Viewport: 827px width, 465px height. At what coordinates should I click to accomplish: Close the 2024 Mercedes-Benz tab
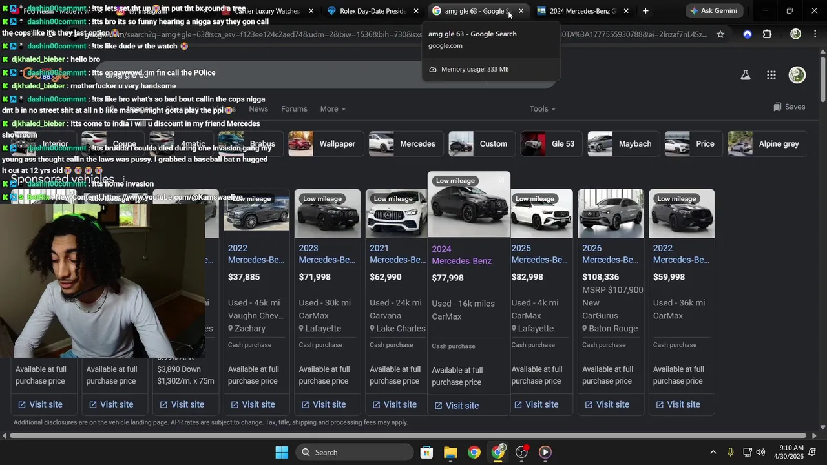[625, 11]
